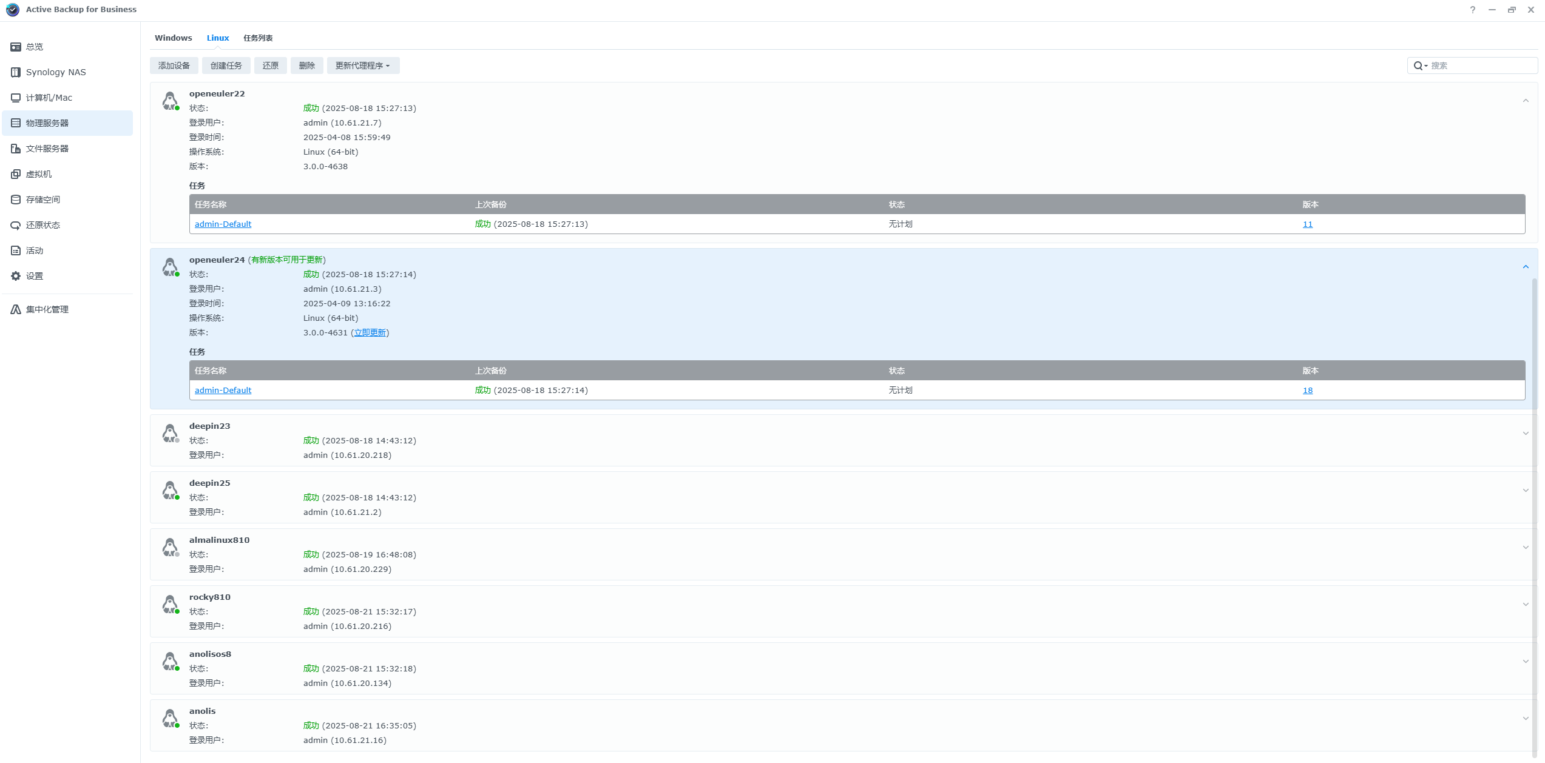The height and width of the screenshot is (763, 1545).
Task: Select the openeuler22 Linux penguin icon
Action: (x=171, y=101)
